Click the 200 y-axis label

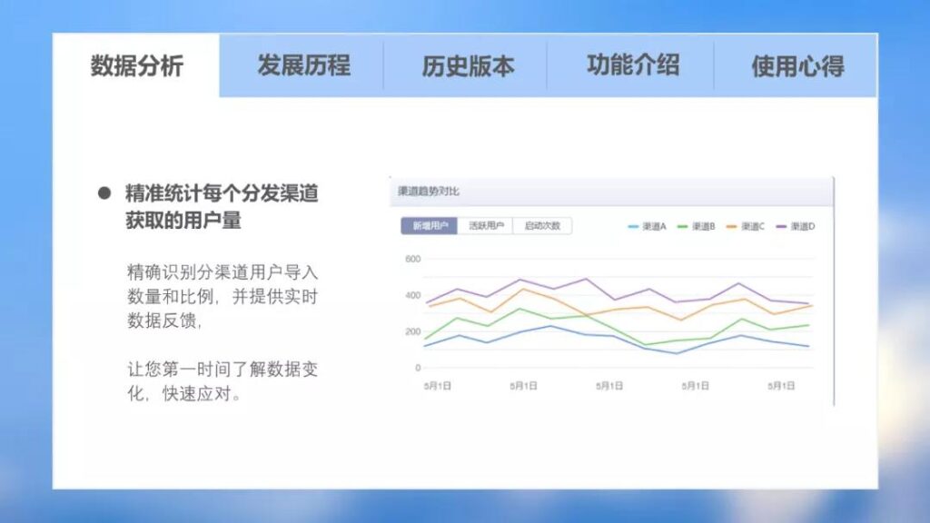413,331
